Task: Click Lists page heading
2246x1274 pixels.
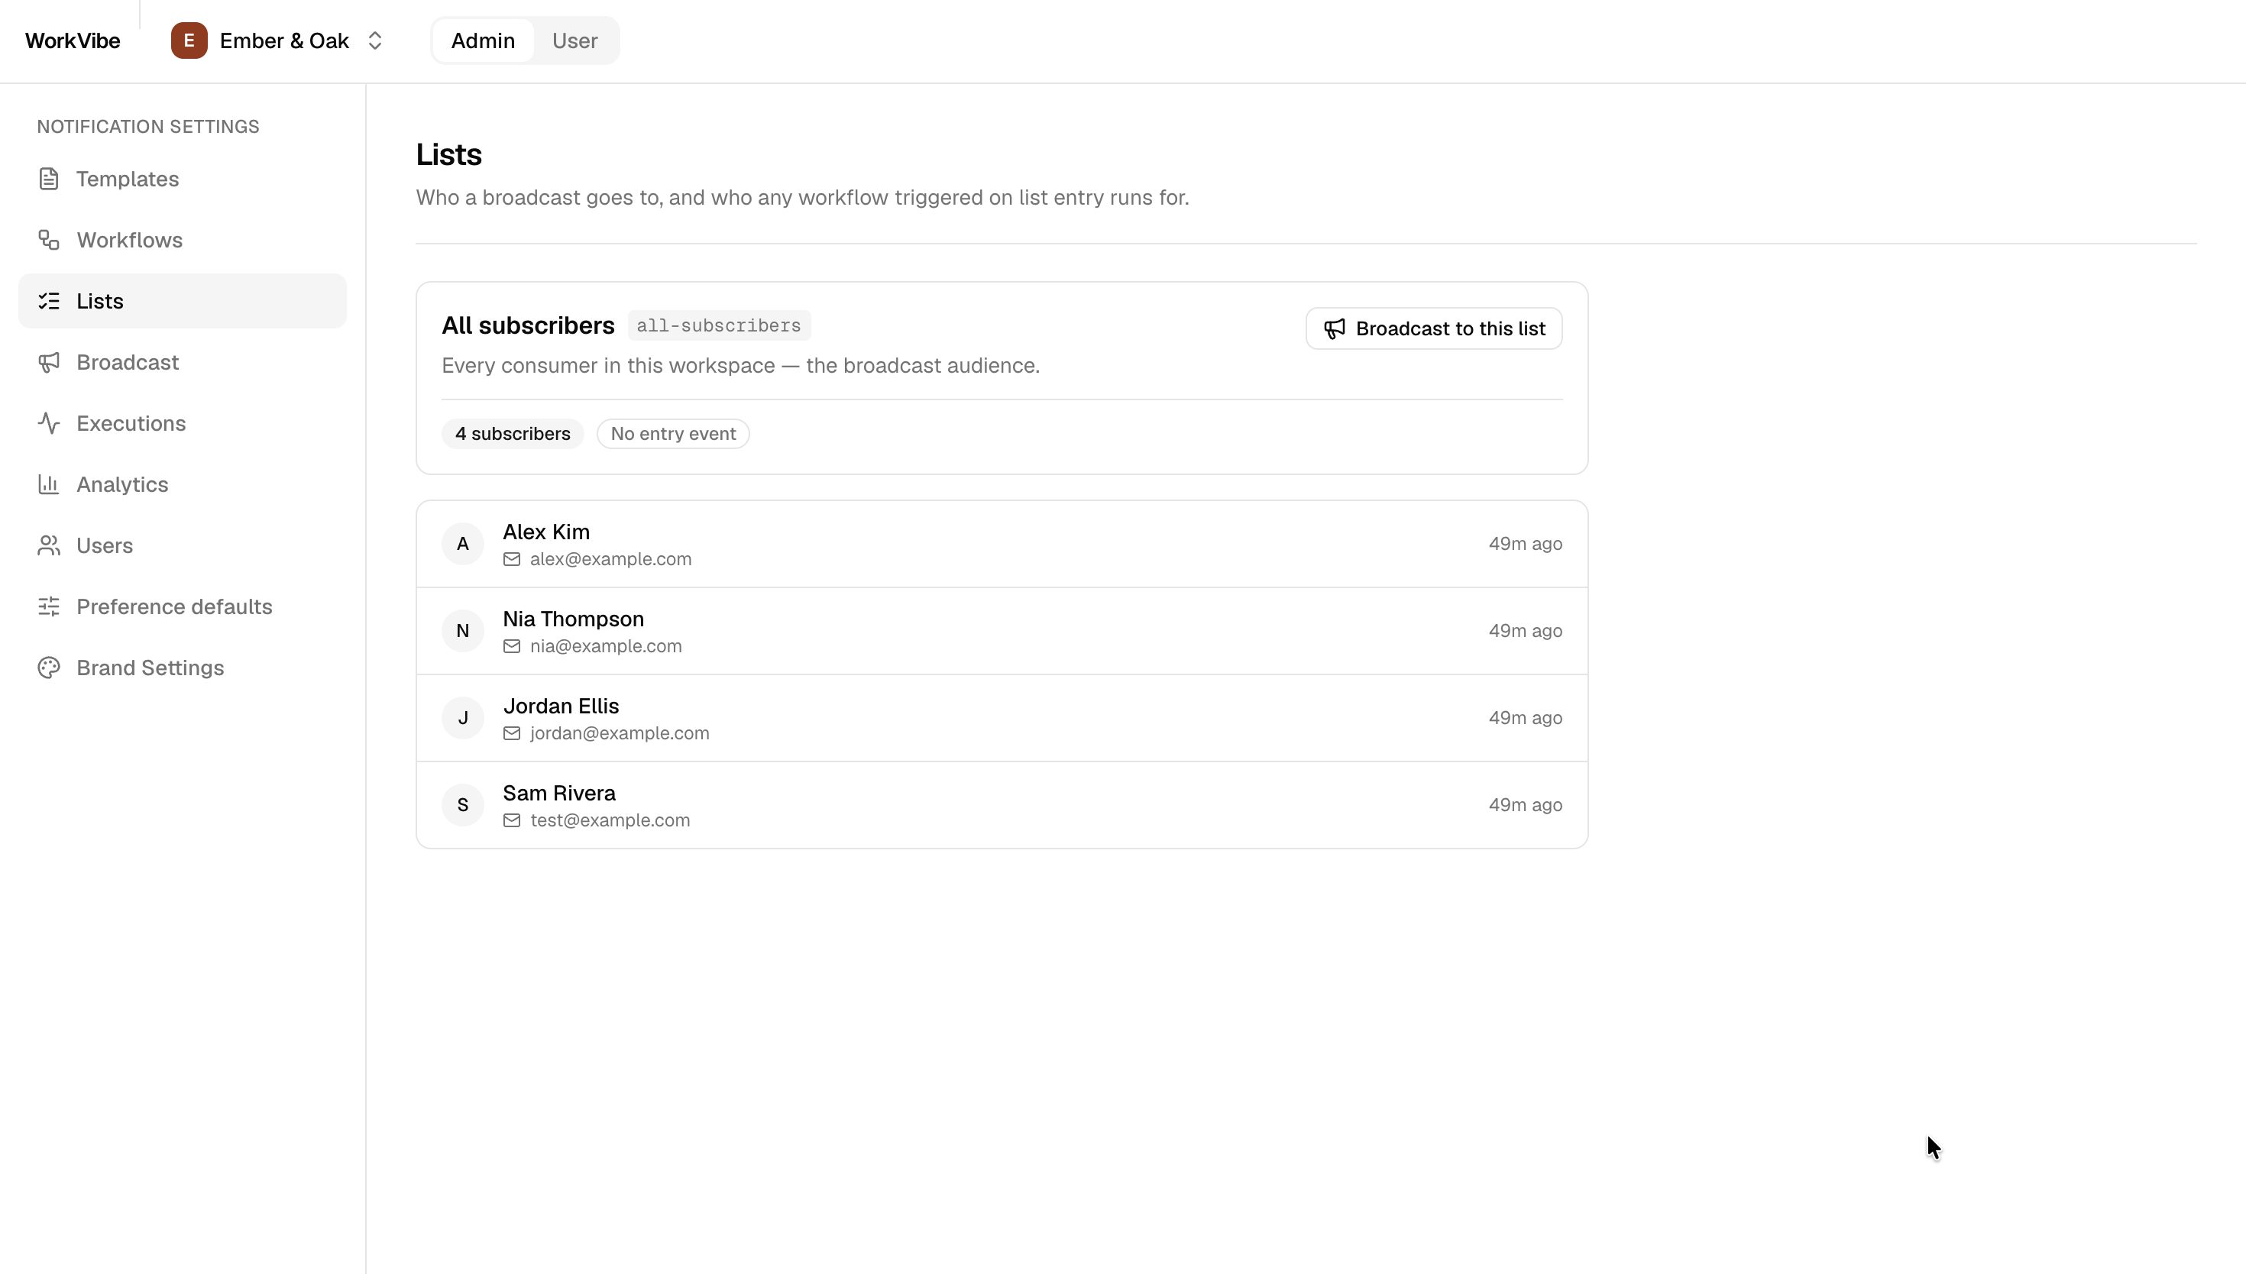Action: (449, 155)
